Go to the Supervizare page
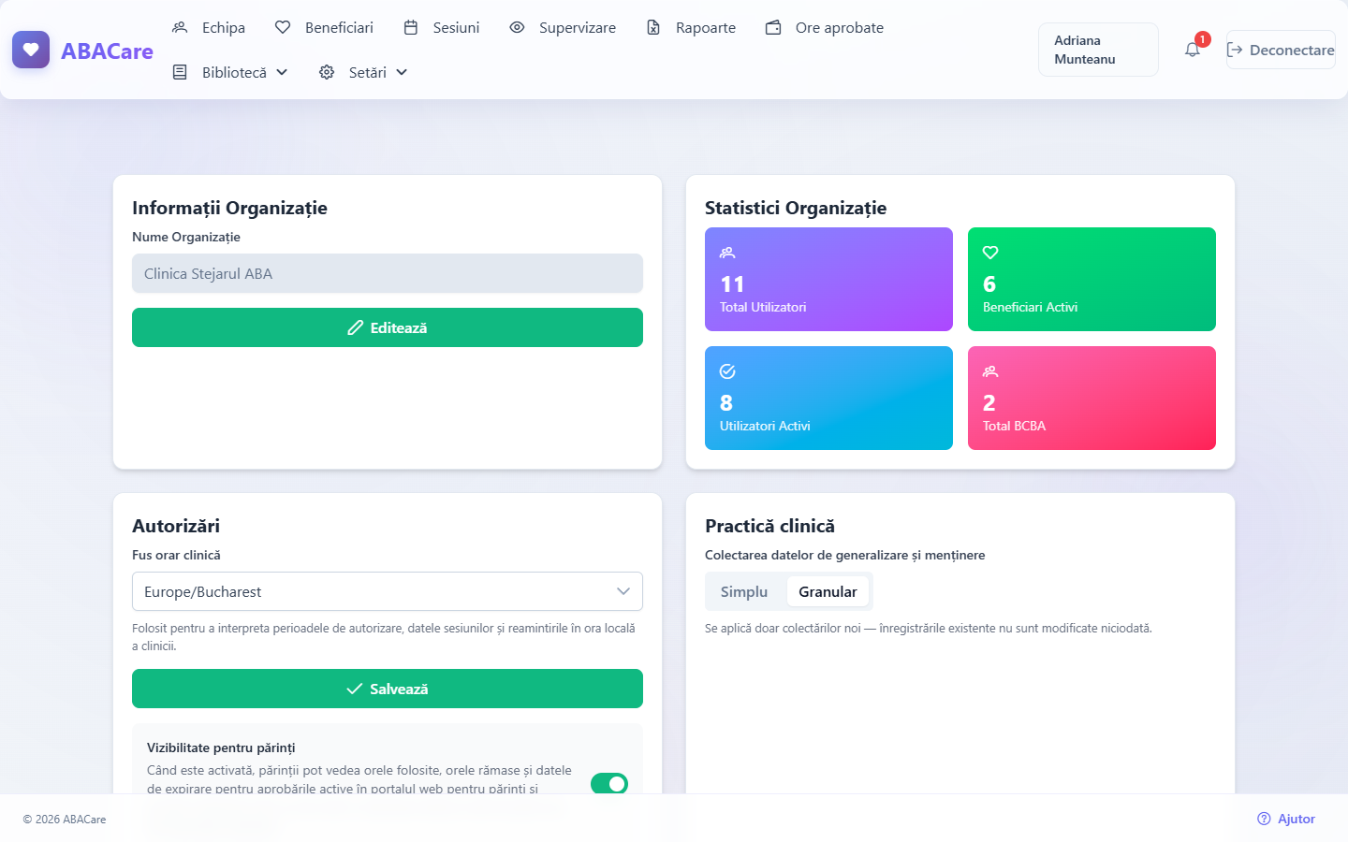The width and height of the screenshot is (1348, 842). (563, 27)
